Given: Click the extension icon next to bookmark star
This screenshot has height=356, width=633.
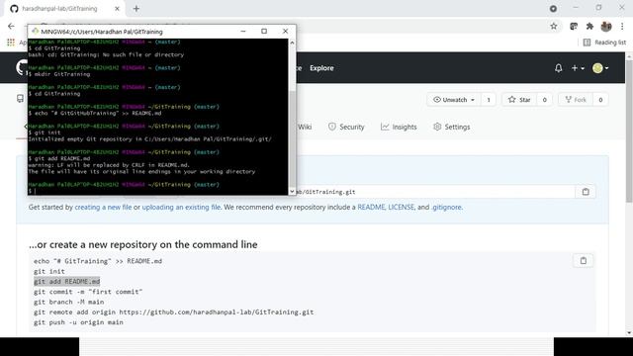Looking at the screenshot, I should pyautogui.click(x=574, y=27).
